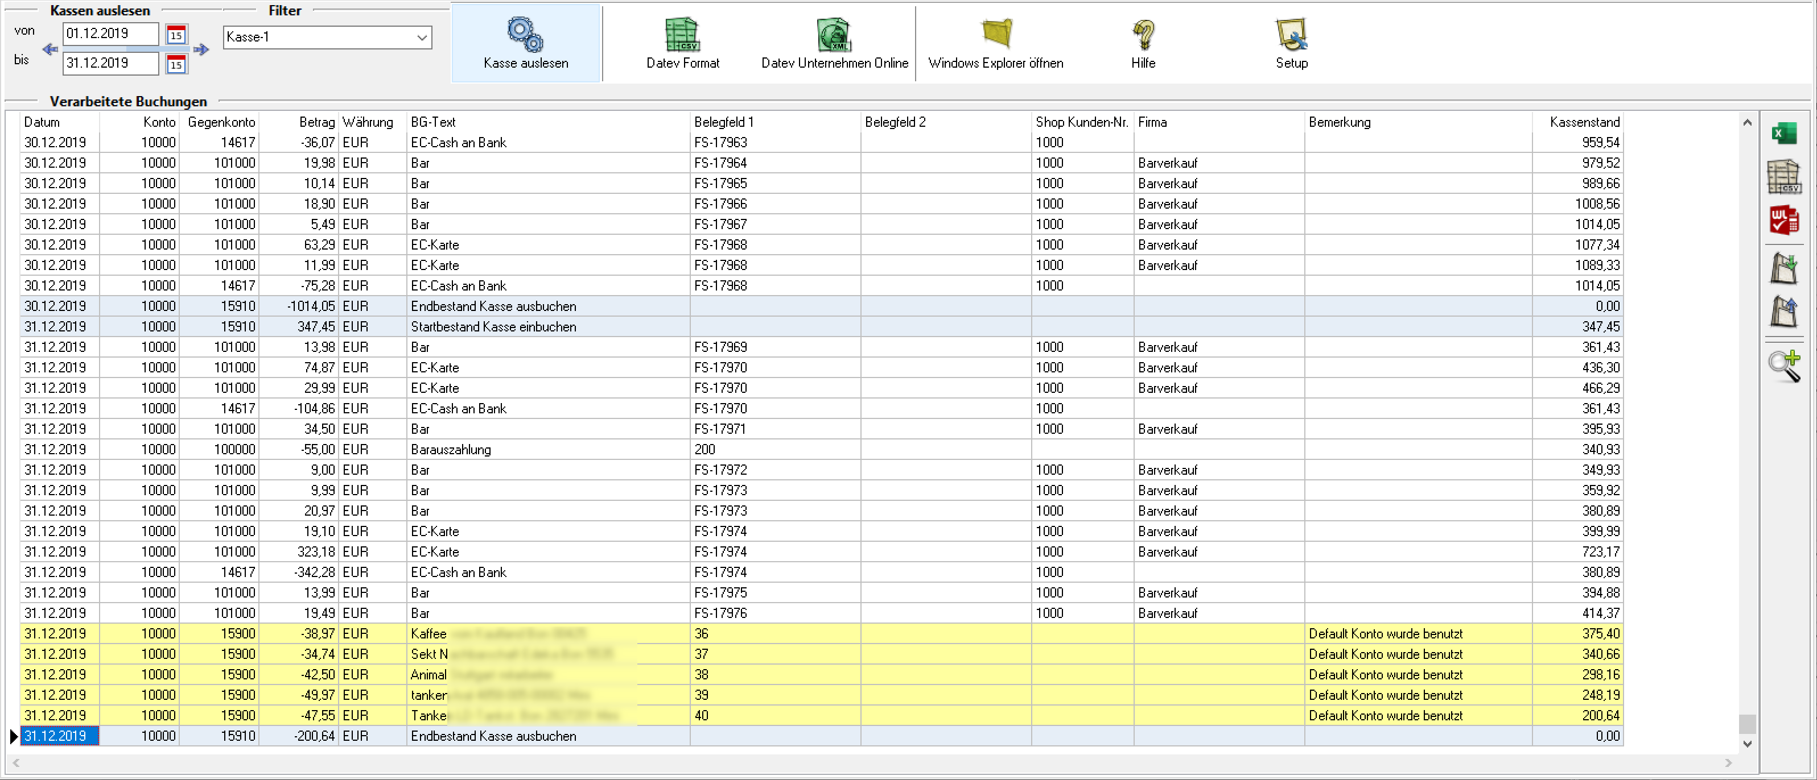Click the 'von' date input field
This screenshot has height=780, width=1817.
click(110, 34)
